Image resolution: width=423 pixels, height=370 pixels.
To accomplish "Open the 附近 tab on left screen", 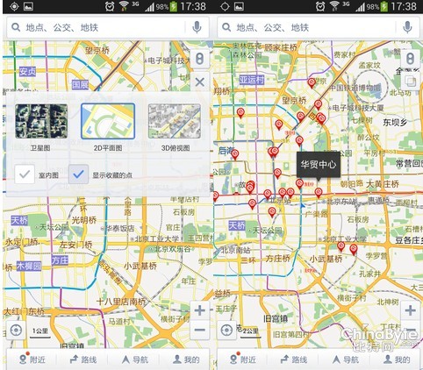I will tap(32, 359).
